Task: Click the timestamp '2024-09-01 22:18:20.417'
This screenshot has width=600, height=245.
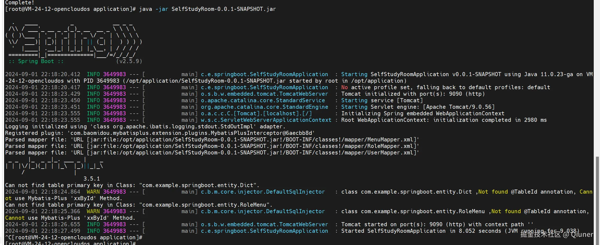Action: 43,87
